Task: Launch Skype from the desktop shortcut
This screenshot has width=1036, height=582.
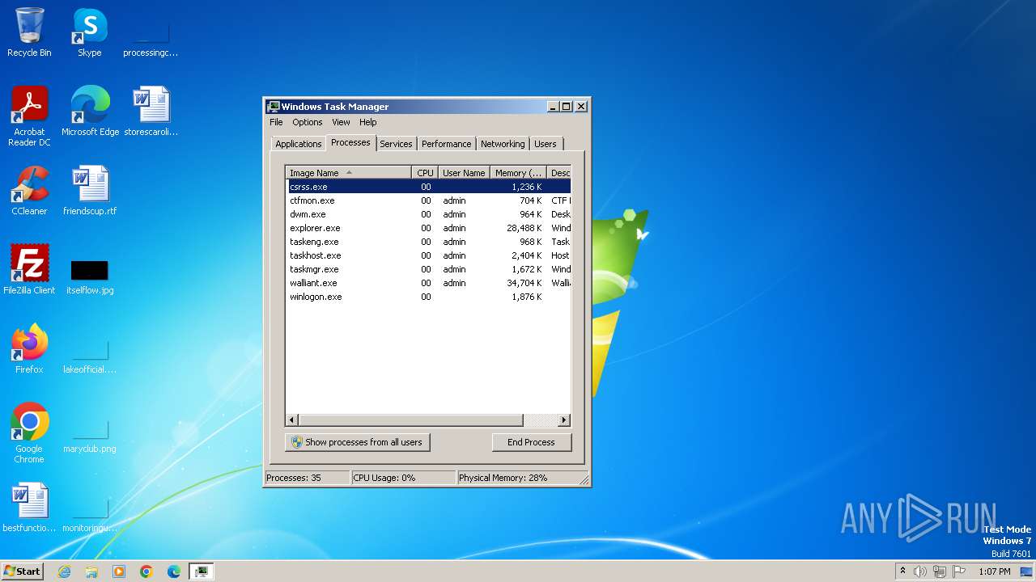Action: pyautogui.click(x=89, y=32)
